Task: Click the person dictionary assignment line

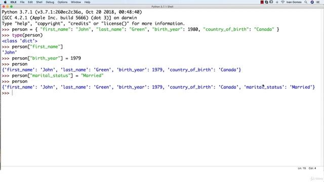Action: 141,29
